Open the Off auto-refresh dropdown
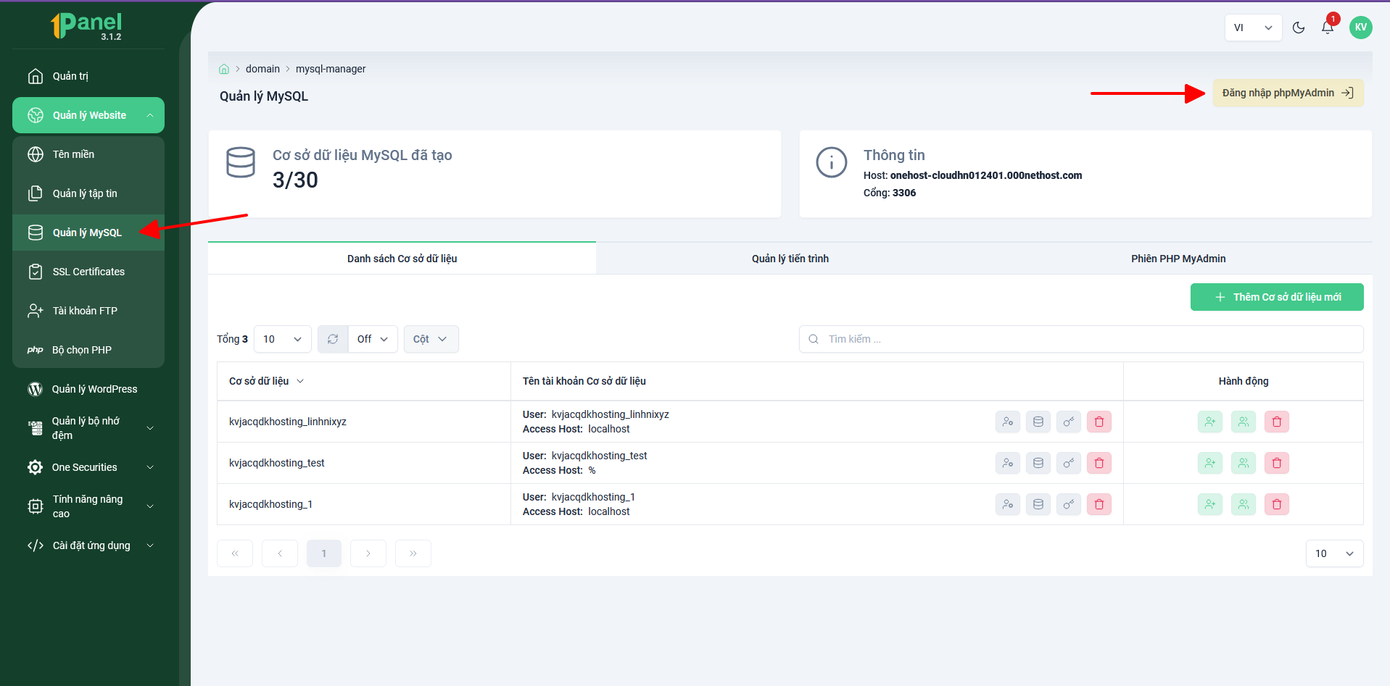The width and height of the screenshot is (1390, 686). click(373, 339)
